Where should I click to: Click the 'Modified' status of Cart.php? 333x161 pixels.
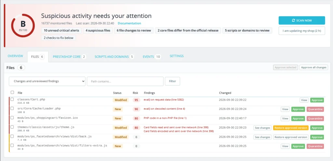tap(121, 100)
